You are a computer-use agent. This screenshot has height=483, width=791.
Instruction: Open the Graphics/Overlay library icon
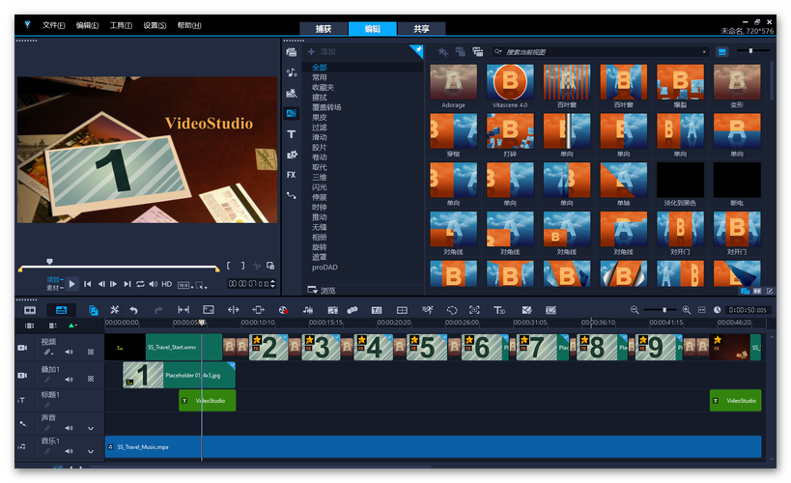(291, 155)
